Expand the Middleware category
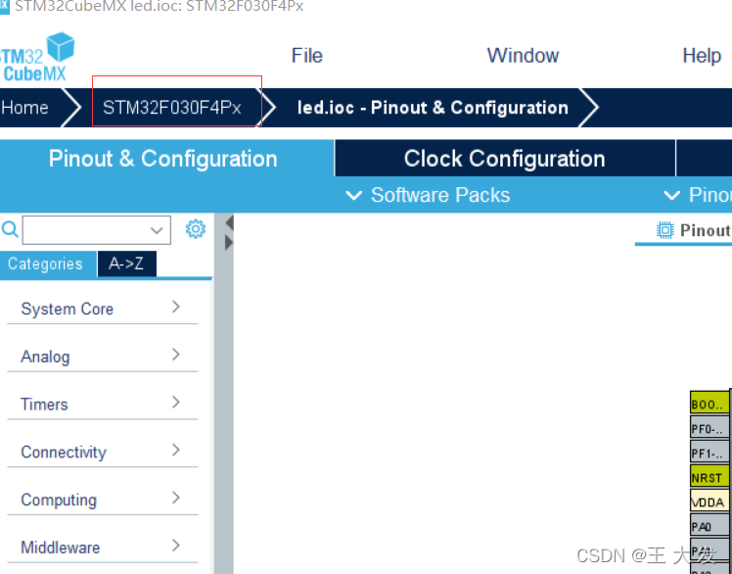 tap(102, 548)
